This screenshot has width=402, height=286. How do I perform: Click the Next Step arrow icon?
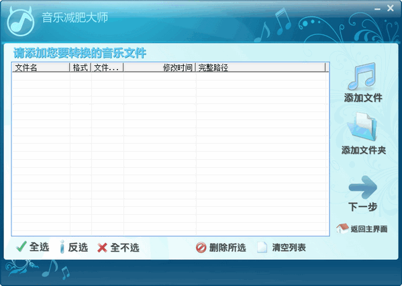(363, 187)
